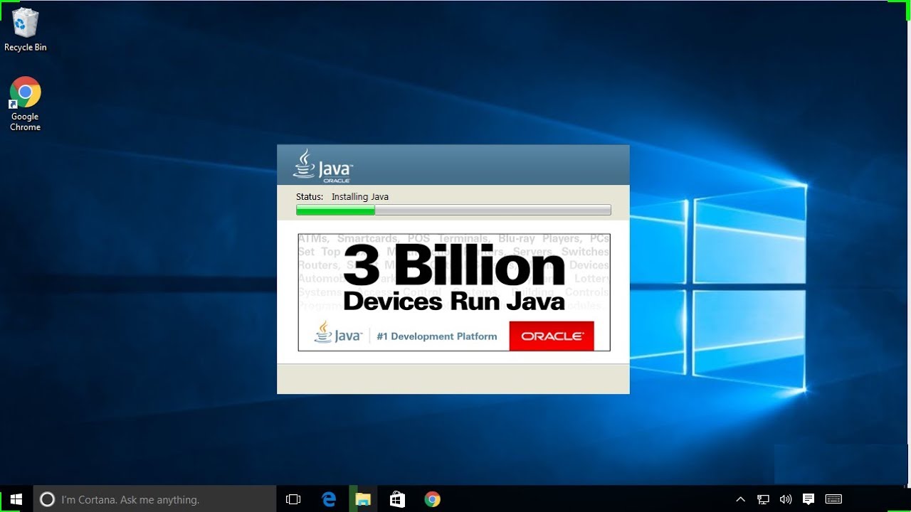Select the Google Chrome desktop shortcut
Image resolution: width=911 pixels, height=512 pixels.
25,104
